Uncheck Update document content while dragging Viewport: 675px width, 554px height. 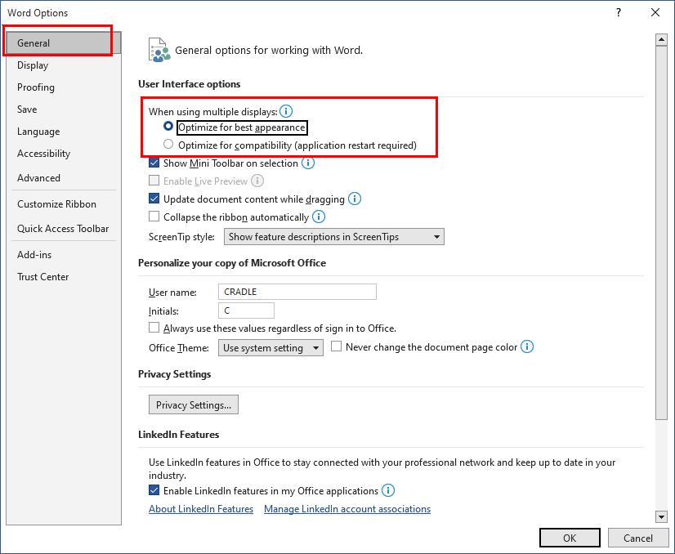tap(154, 199)
